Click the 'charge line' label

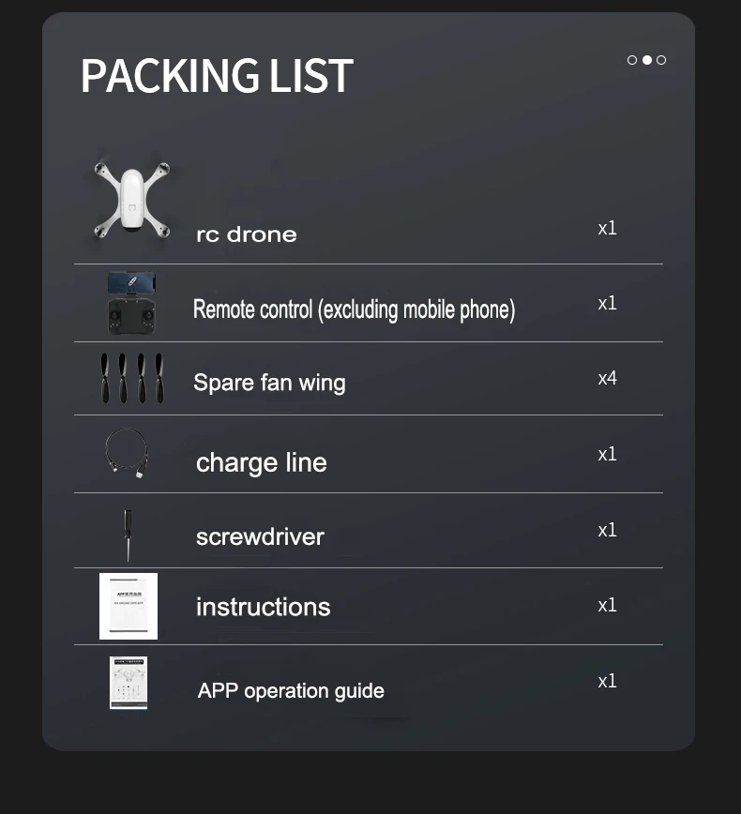261,462
